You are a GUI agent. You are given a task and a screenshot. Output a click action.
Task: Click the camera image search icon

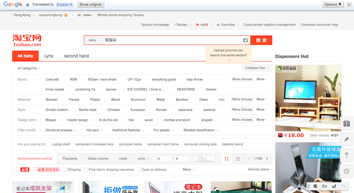click(x=245, y=40)
